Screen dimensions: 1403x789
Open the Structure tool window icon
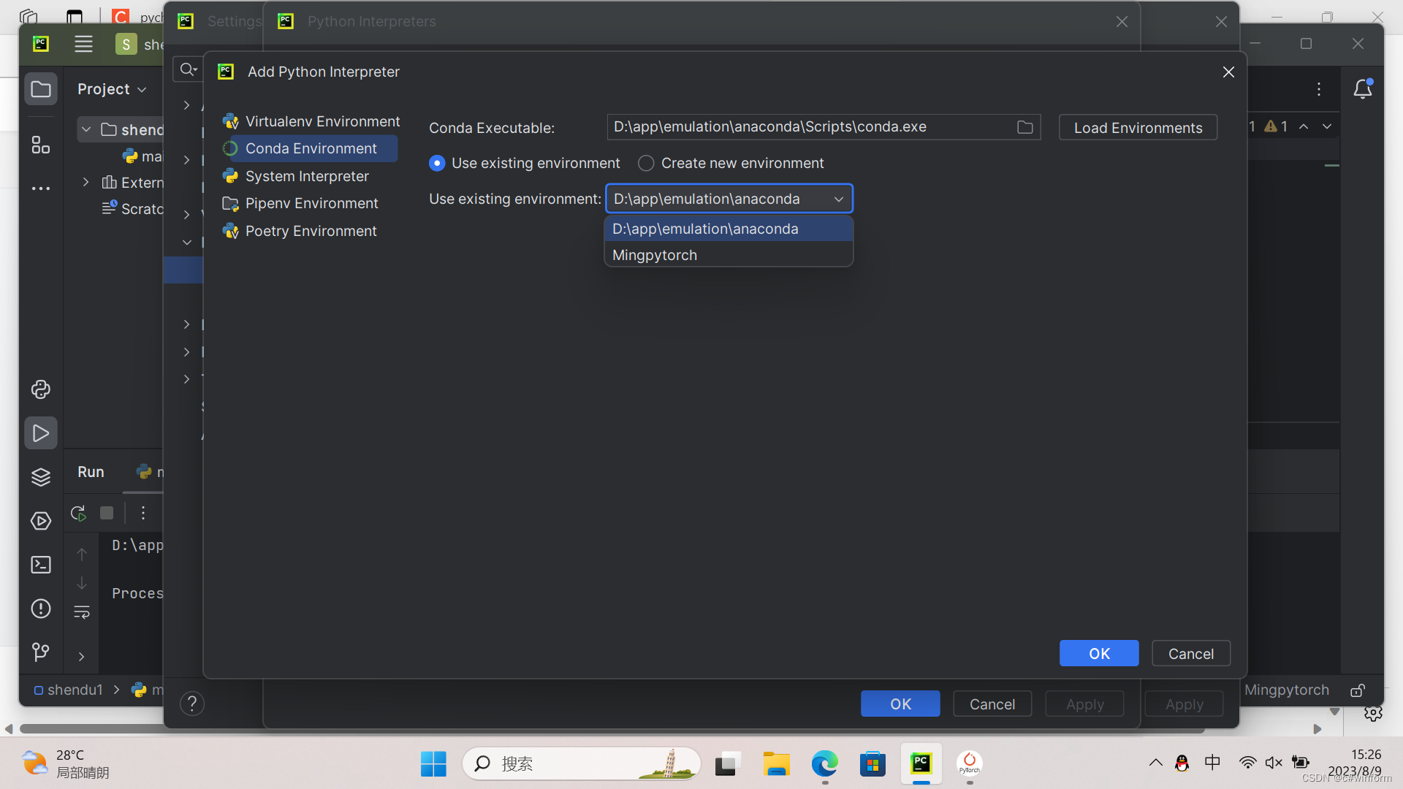click(41, 145)
